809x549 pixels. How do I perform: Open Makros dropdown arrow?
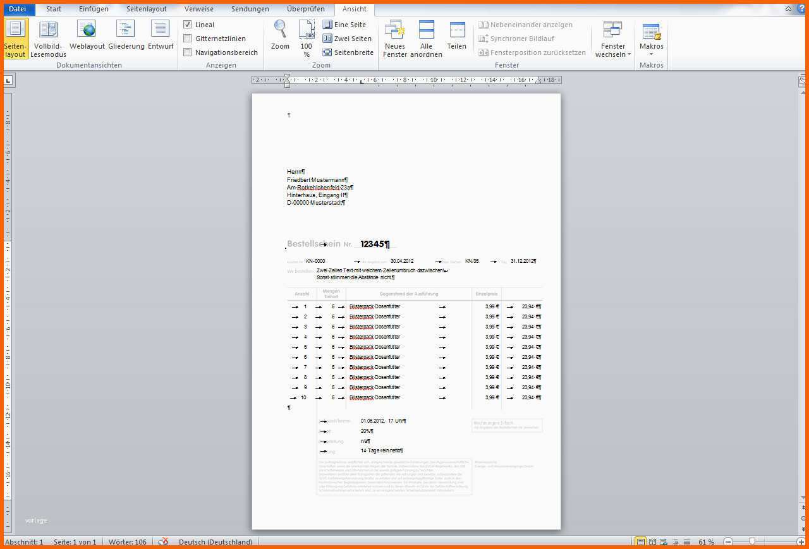(x=652, y=54)
